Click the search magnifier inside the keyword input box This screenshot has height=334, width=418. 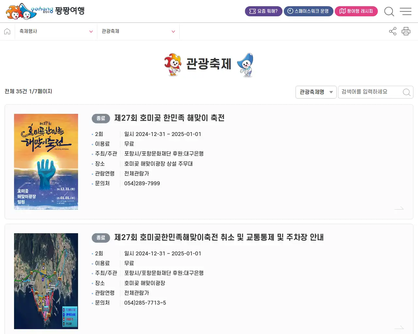pos(406,92)
